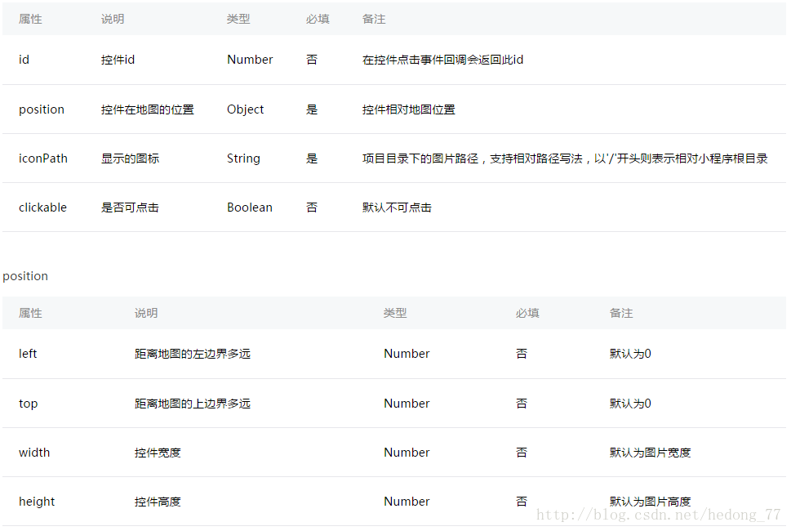This screenshot has width=791, height=531.
Task: Select the 类型 header cell
Action: pos(238,18)
